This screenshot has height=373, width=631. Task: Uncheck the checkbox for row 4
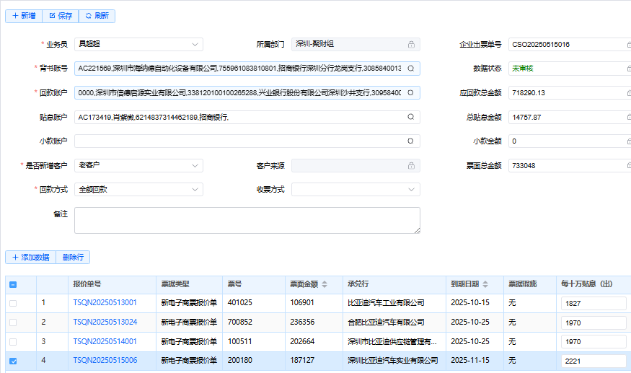[13, 361]
